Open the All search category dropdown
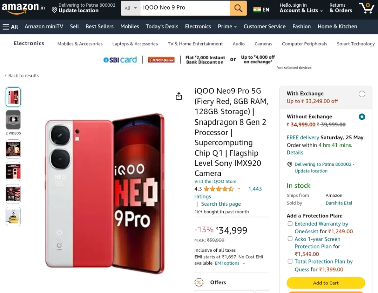Image resolution: width=378 pixels, height=293 pixels. coord(130,8)
